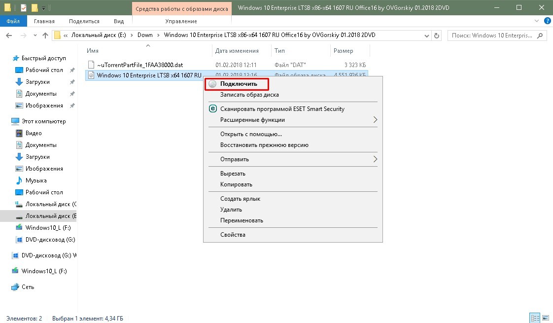Click Локальный диск (E:) breadcrumb
The height and width of the screenshot is (323, 553).
click(99, 35)
